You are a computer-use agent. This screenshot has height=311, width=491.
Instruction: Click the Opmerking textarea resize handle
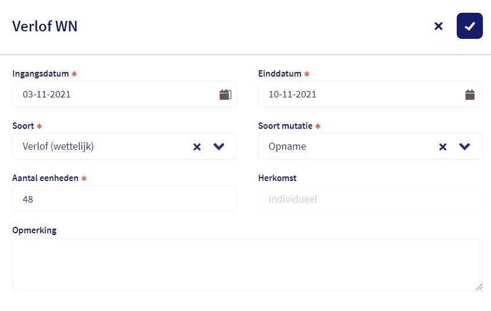pyautogui.click(x=479, y=286)
